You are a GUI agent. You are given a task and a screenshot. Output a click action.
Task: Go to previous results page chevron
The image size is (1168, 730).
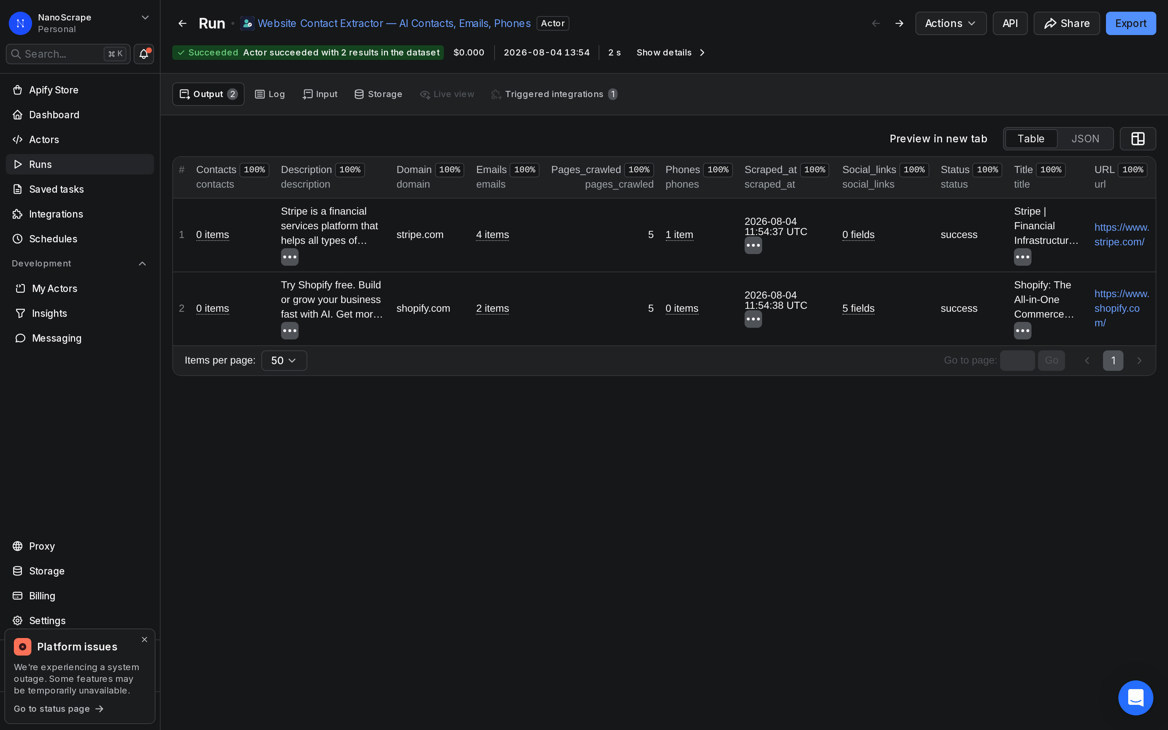point(1087,361)
